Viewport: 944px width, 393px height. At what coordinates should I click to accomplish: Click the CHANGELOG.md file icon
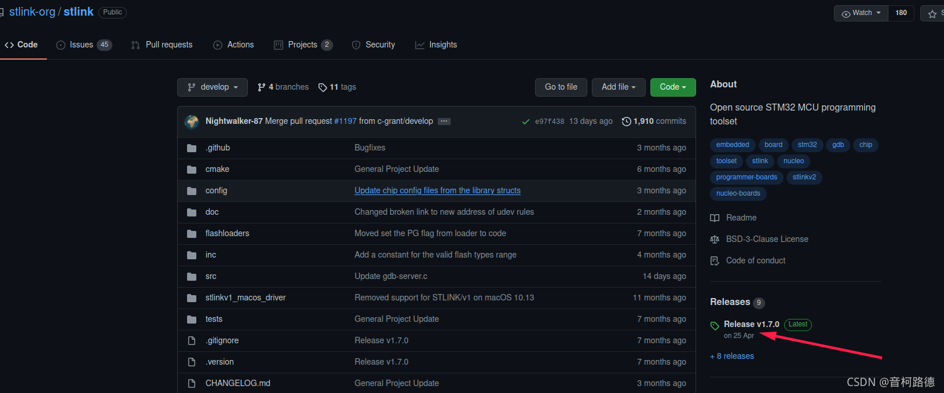pyautogui.click(x=192, y=384)
